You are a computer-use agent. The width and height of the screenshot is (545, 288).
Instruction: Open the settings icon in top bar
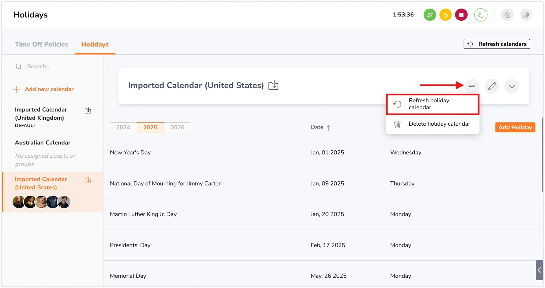[x=526, y=15]
